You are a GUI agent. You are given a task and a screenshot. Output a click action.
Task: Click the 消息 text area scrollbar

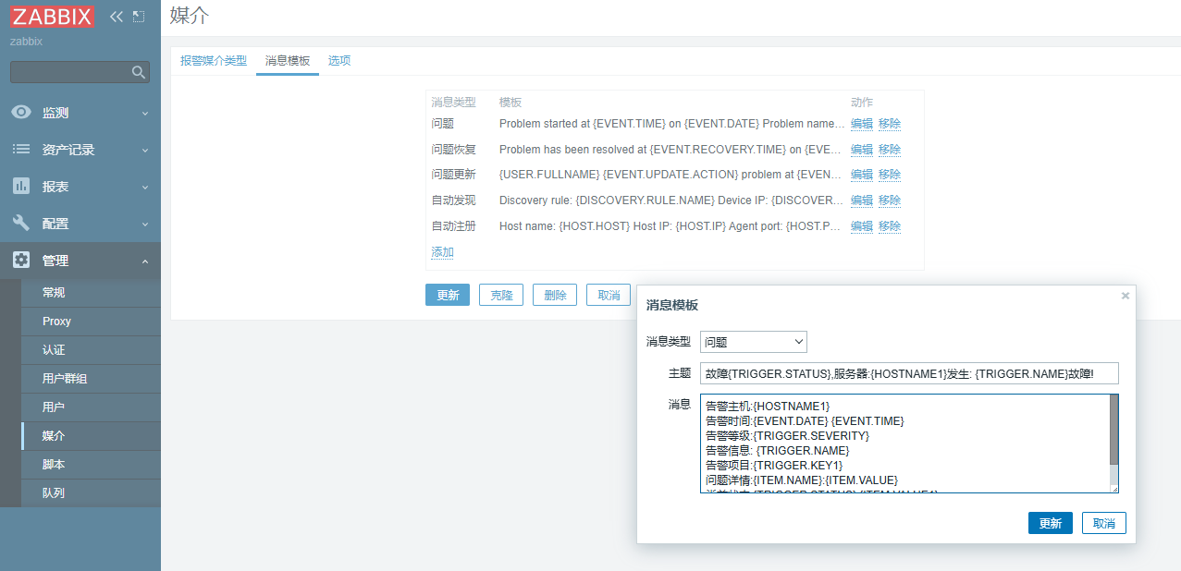[1114, 430]
